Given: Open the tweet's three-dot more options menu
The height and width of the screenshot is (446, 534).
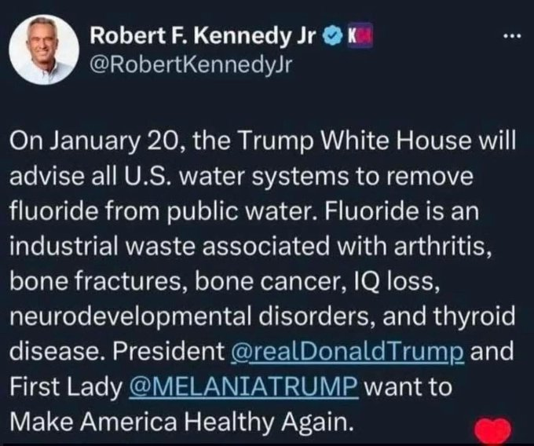Looking at the screenshot, I should (511, 37).
